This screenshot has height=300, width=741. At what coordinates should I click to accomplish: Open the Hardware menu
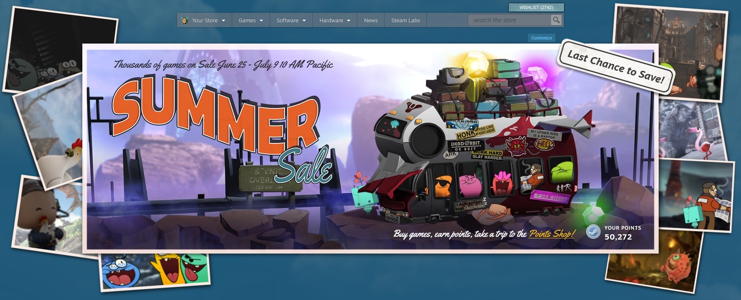tap(335, 20)
